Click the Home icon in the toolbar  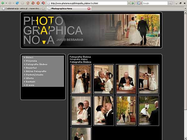(28, 3)
